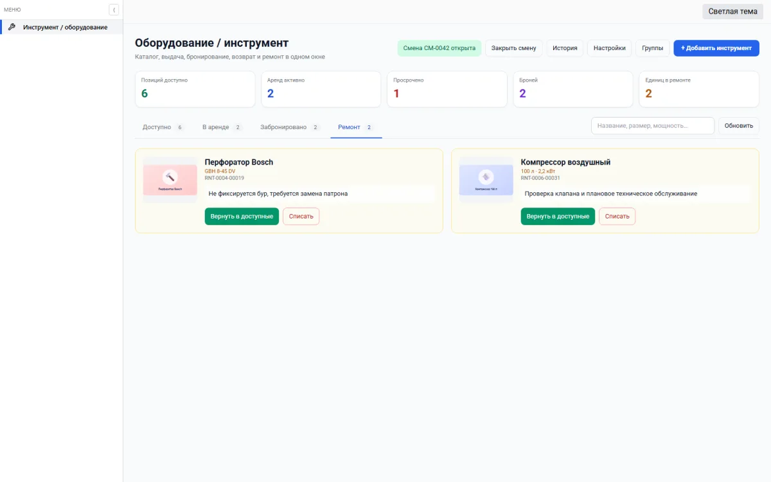Open the История view
The height and width of the screenshot is (482, 771).
click(565, 48)
